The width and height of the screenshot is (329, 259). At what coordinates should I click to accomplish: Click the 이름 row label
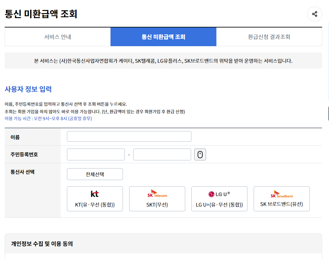[x=15, y=137]
